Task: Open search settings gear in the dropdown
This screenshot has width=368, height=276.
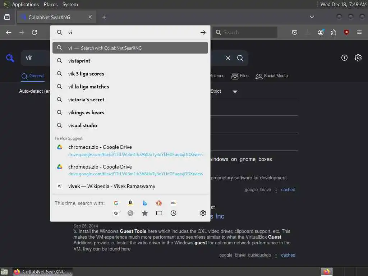Action: point(203,213)
